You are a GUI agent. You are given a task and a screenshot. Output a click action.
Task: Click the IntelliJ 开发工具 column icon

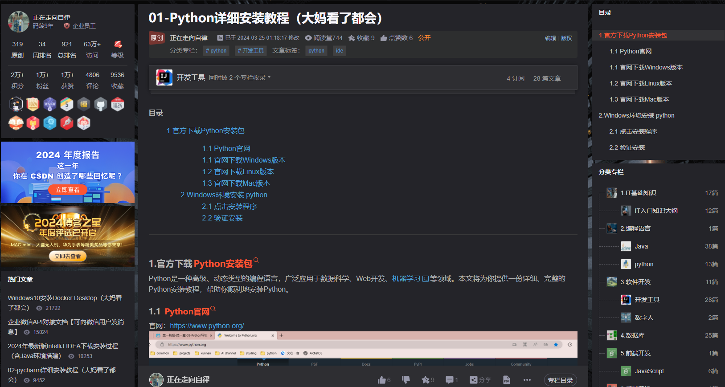(x=164, y=77)
